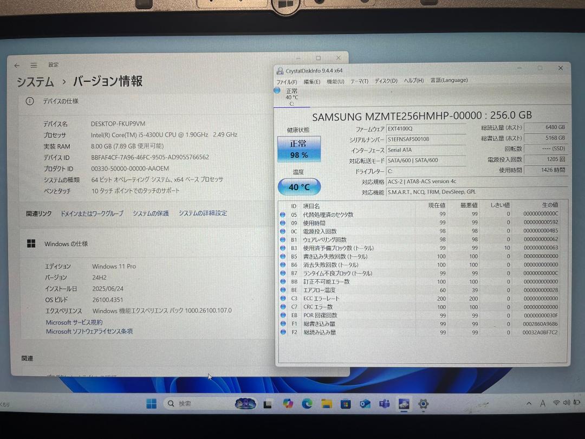Click the システム breadcrumb in Settings
585x439 pixels.
pyautogui.click(x=35, y=82)
